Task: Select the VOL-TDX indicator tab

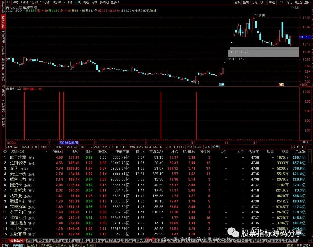Action: tap(115, 147)
